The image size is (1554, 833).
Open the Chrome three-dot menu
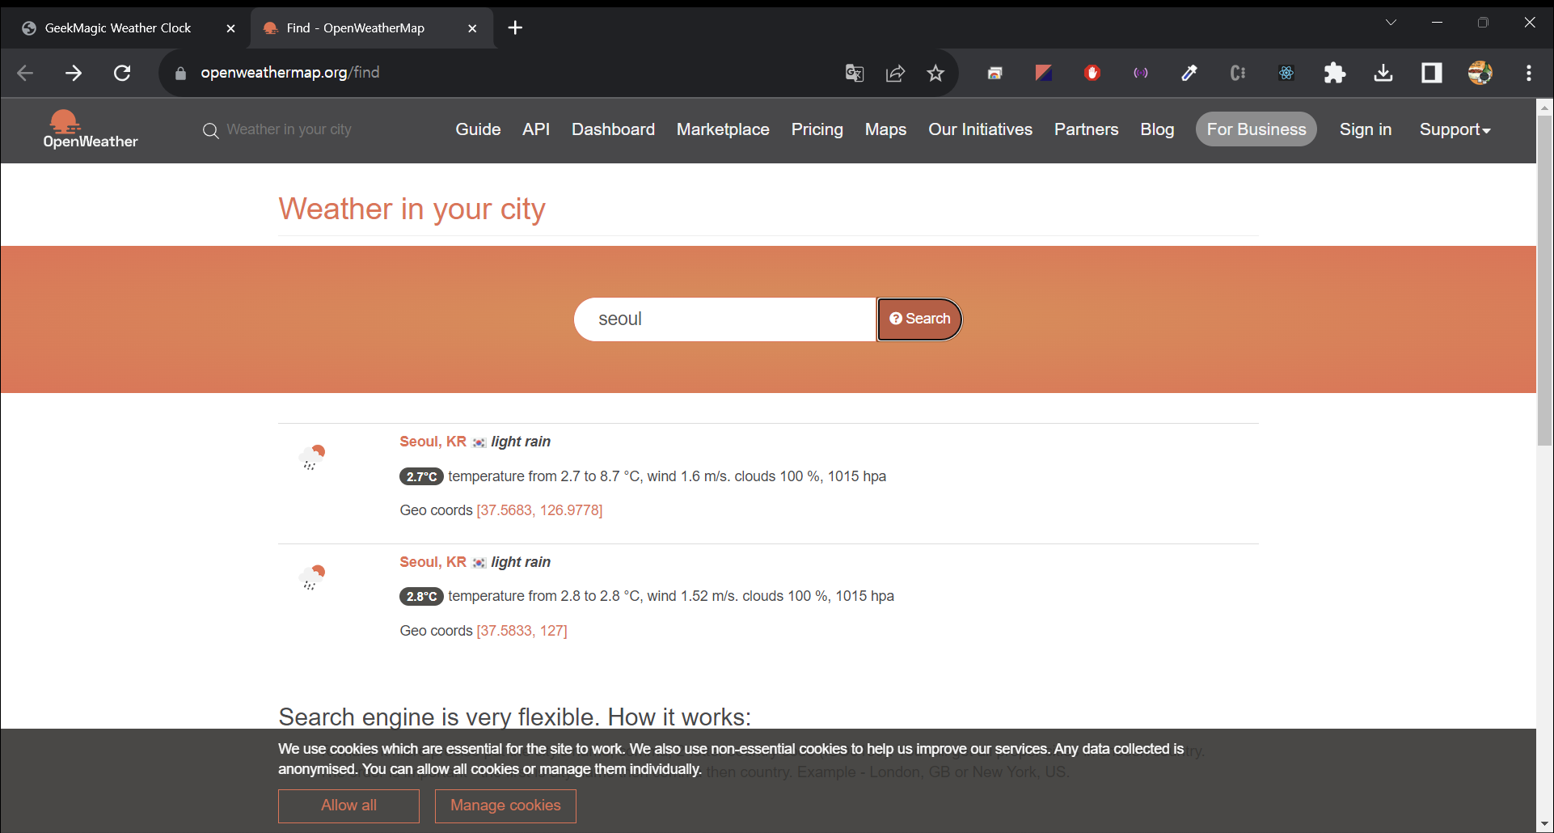click(1529, 73)
